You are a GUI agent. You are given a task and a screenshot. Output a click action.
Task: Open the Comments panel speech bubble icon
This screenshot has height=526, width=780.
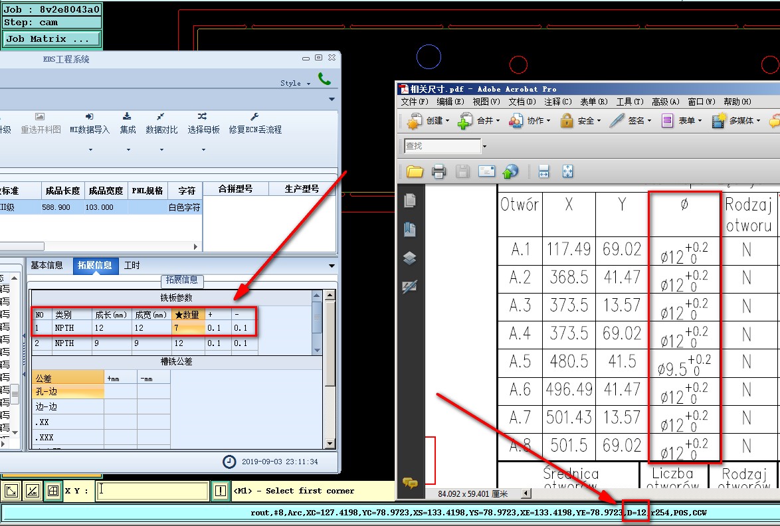pyautogui.click(x=410, y=483)
